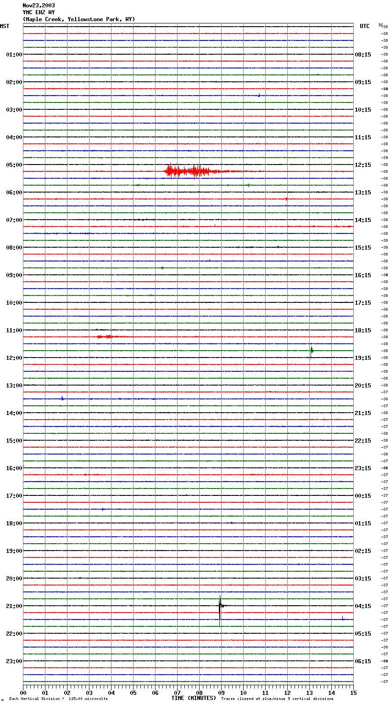Click the '23:15' UTC time label
Image resolution: width=390 pixels, height=705 pixels.
pos(363,468)
